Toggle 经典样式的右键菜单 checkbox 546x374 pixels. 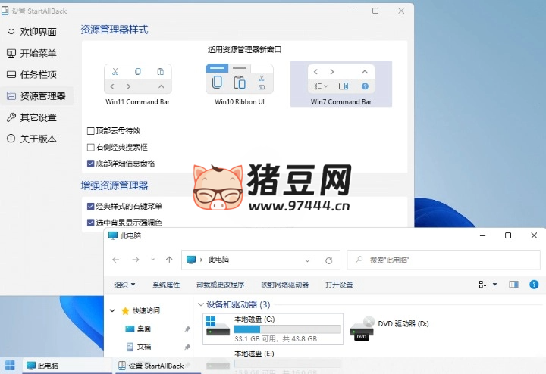pyautogui.click(x=90, y=207)
